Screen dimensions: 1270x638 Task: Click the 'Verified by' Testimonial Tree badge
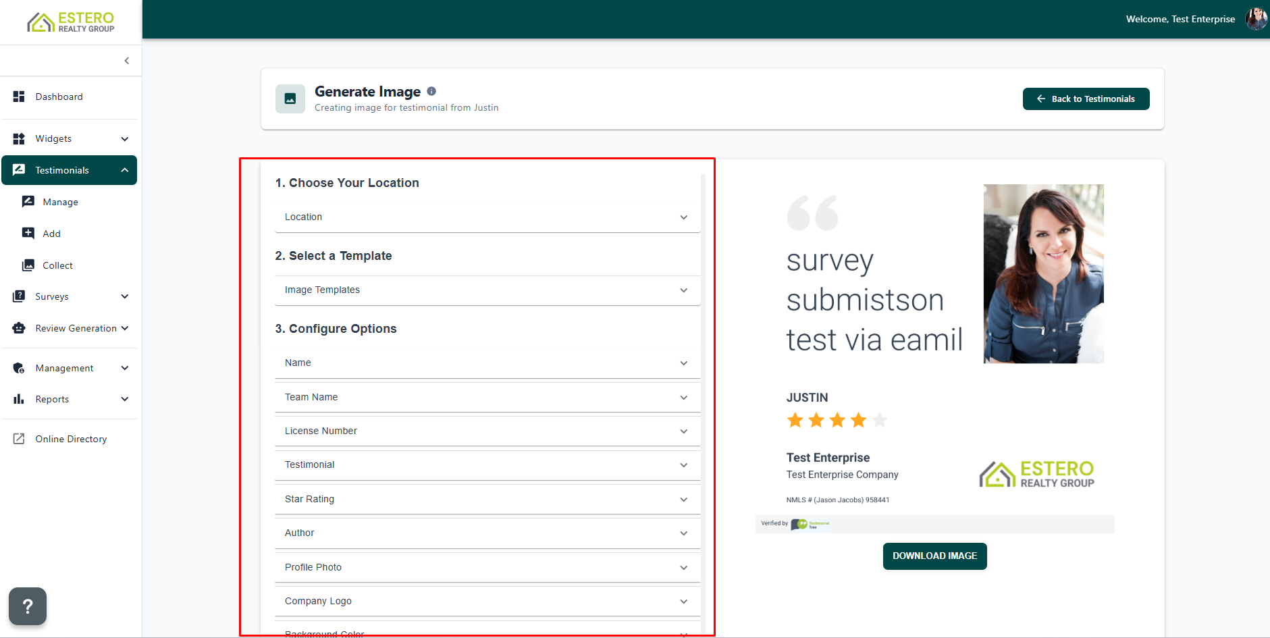(795, 524)
